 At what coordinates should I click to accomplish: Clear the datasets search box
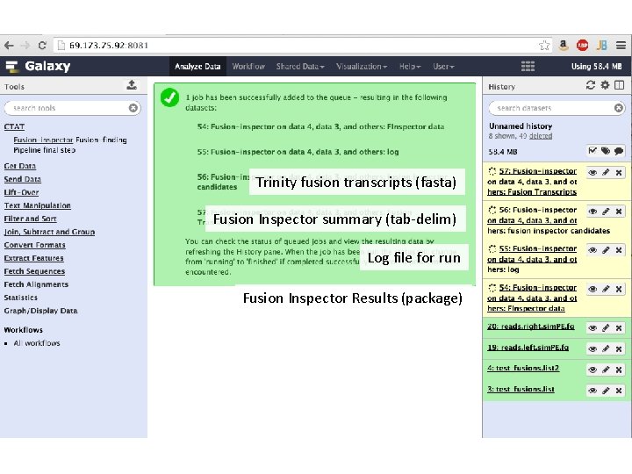click(x=618, y=108)
